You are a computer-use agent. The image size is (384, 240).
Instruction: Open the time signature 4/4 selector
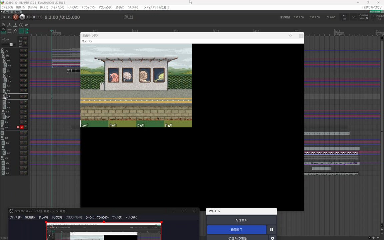(x=354, y=17)
